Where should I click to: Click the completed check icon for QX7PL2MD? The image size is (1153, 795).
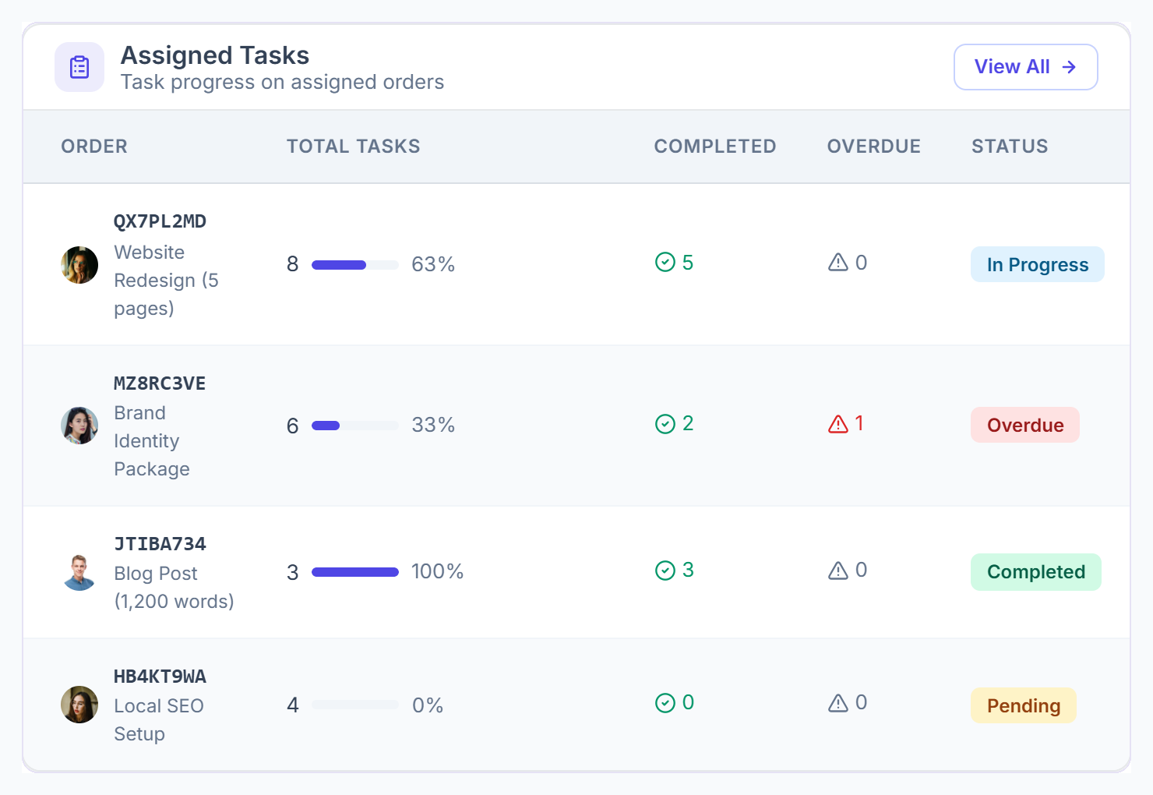pyautogui.click(x=665, y=262)
